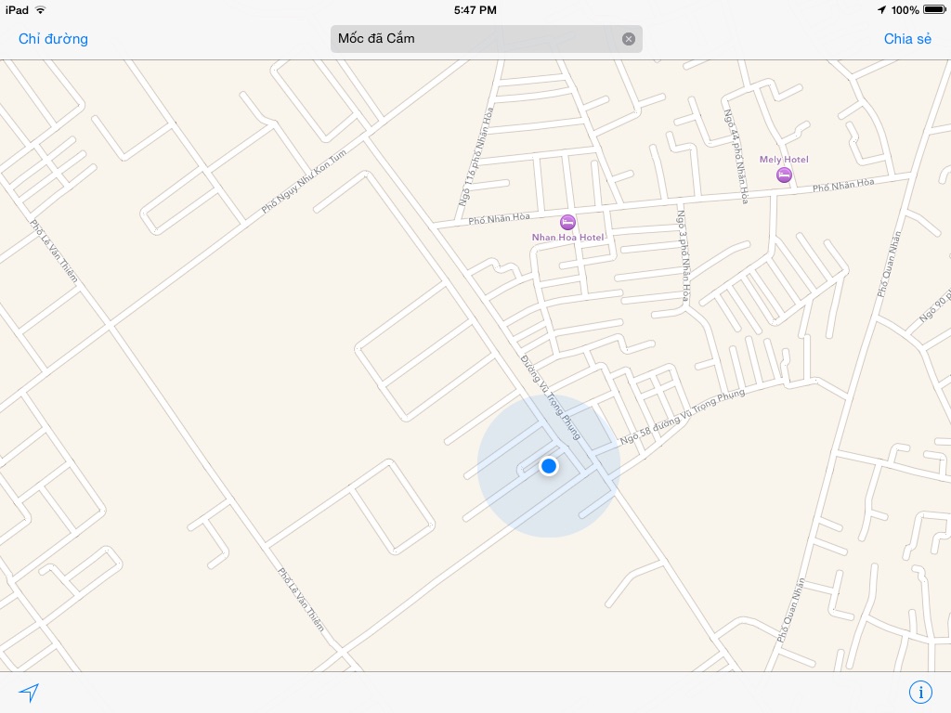Tap the Ngõ 58 đường Vũ Trọng Phụng label

pos(682,417)
